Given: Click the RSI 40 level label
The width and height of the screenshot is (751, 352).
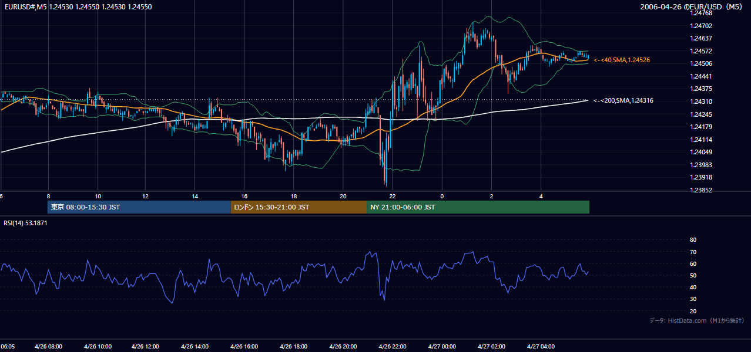Looking at the screenshot, I should (693, 287).
